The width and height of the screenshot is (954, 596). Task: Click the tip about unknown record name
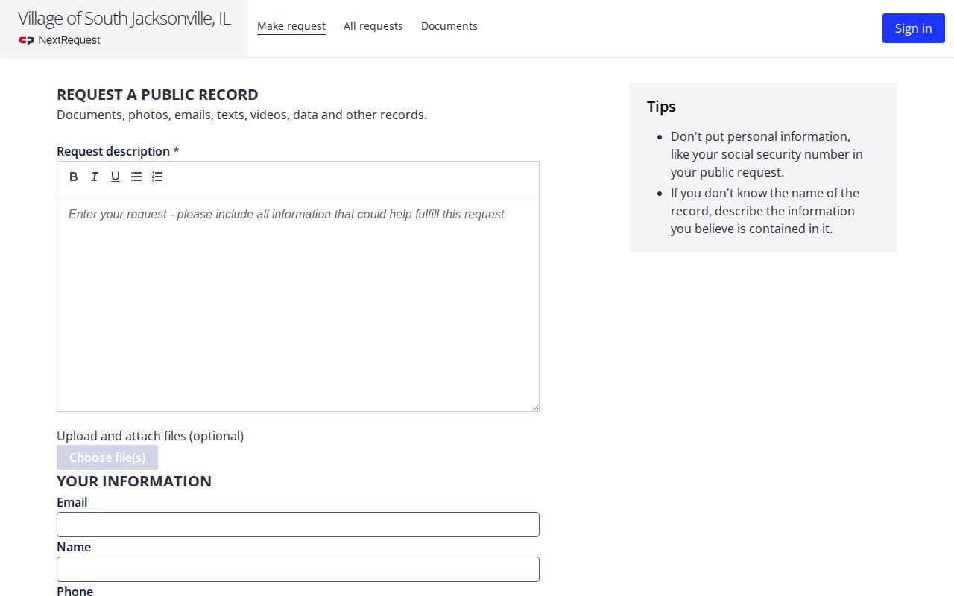[765, 211]
